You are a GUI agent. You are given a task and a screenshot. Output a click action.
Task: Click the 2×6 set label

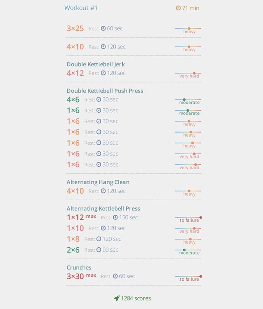73,250
